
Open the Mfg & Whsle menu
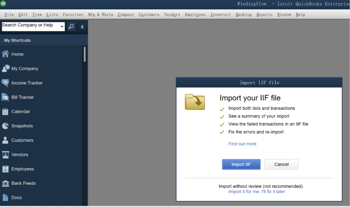click(101, 14)
